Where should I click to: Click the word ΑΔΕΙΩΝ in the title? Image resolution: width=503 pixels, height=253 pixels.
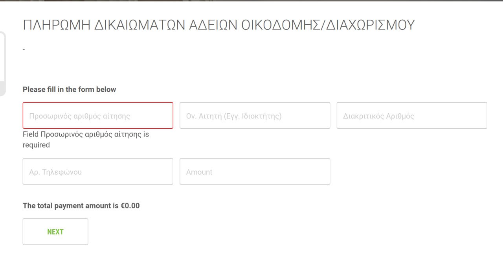tap(213, 25)
